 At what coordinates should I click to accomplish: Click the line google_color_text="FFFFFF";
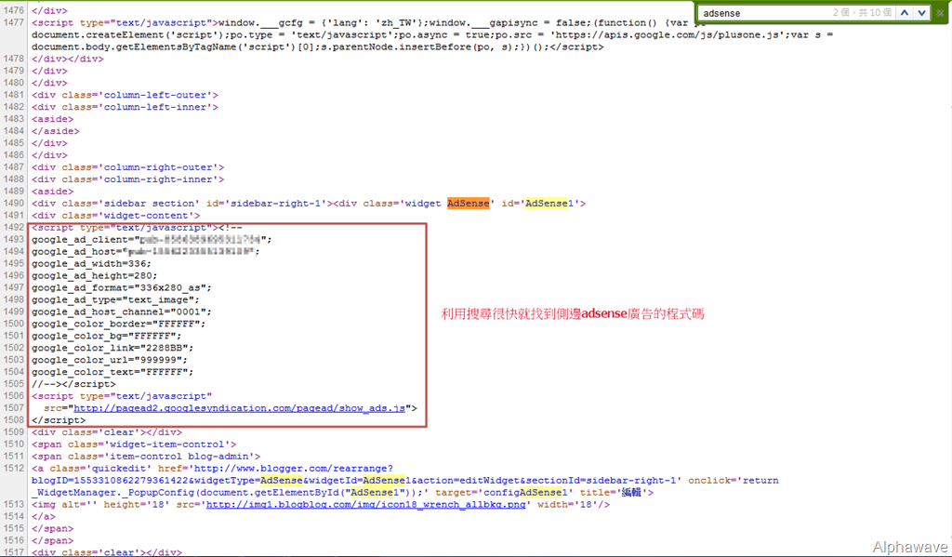[112, 372]
